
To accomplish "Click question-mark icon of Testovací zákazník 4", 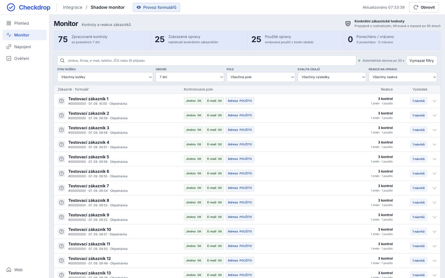I will [x=61, y=145].
